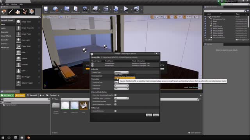Toggle Should Import for PlaneShape track
Viewport: 250px width, 140px height.
(x=93, y=65)
